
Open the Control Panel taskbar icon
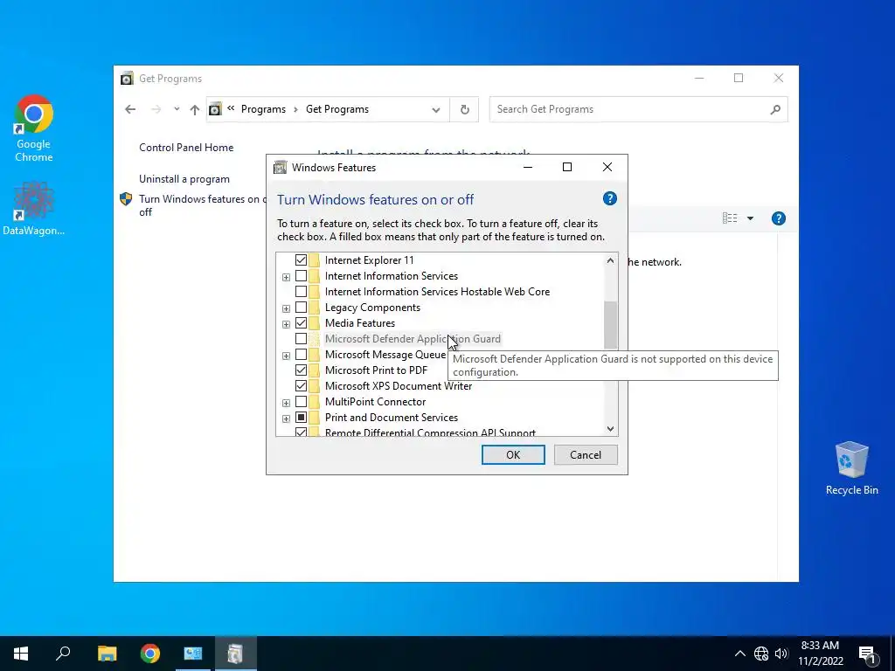(x=193, y=654)
